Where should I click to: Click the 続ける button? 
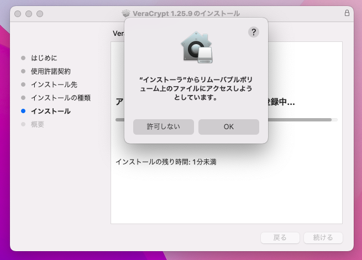tap(323, 238)
